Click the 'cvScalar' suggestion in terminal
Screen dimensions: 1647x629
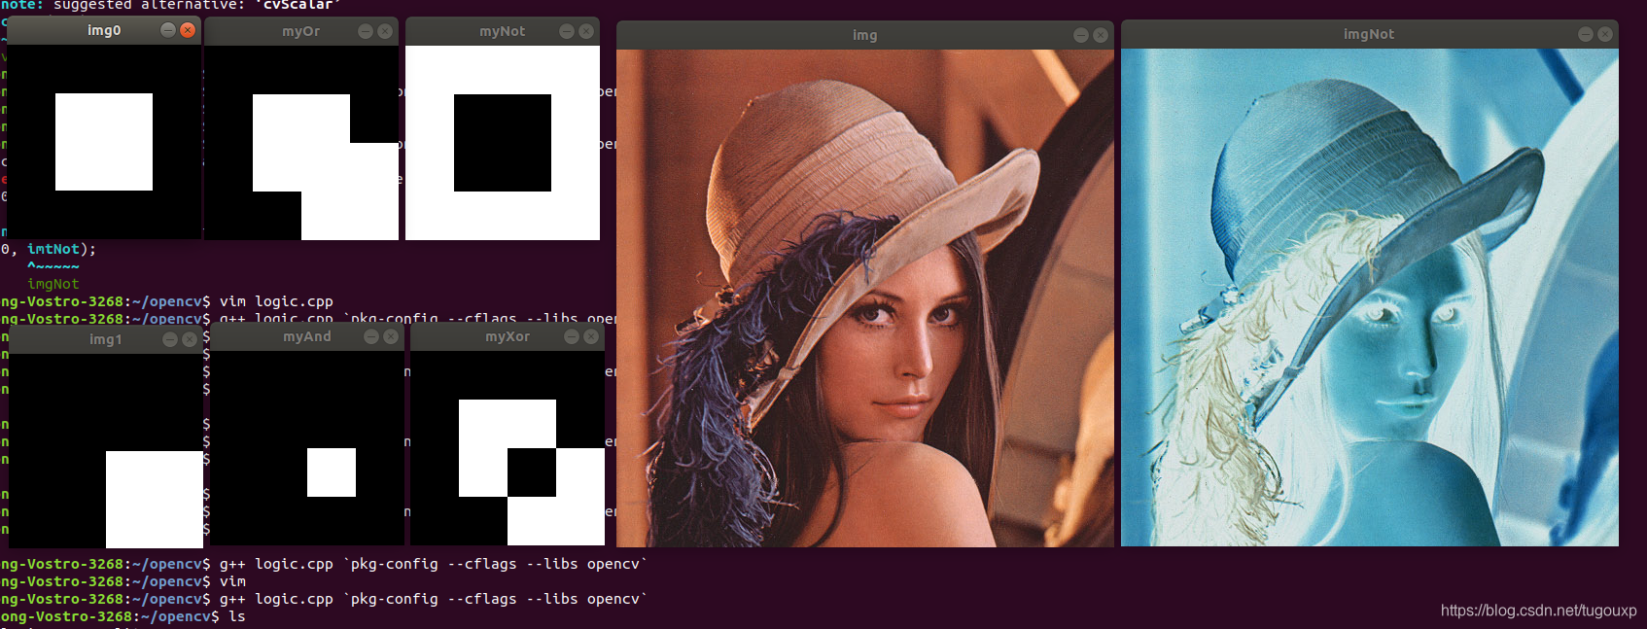pyautogui.click(x=298, y=5)
